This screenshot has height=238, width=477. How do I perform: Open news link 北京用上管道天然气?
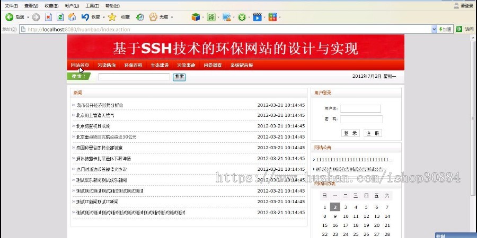point(95,116)
